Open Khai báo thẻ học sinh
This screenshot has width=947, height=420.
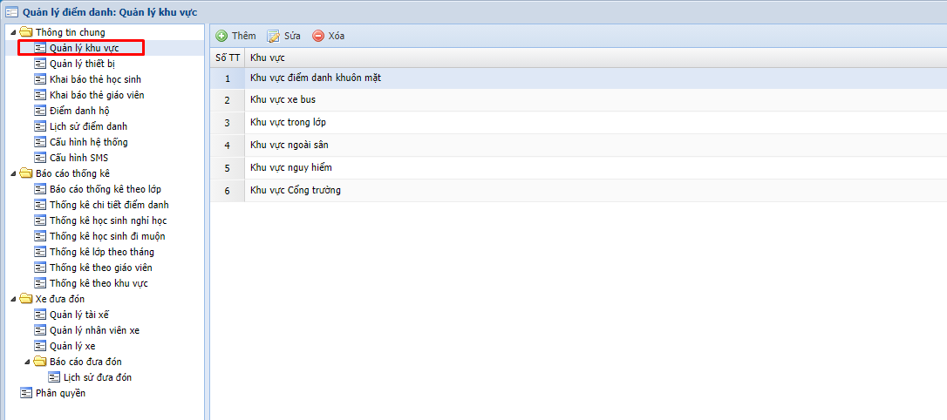coord(96,79)
